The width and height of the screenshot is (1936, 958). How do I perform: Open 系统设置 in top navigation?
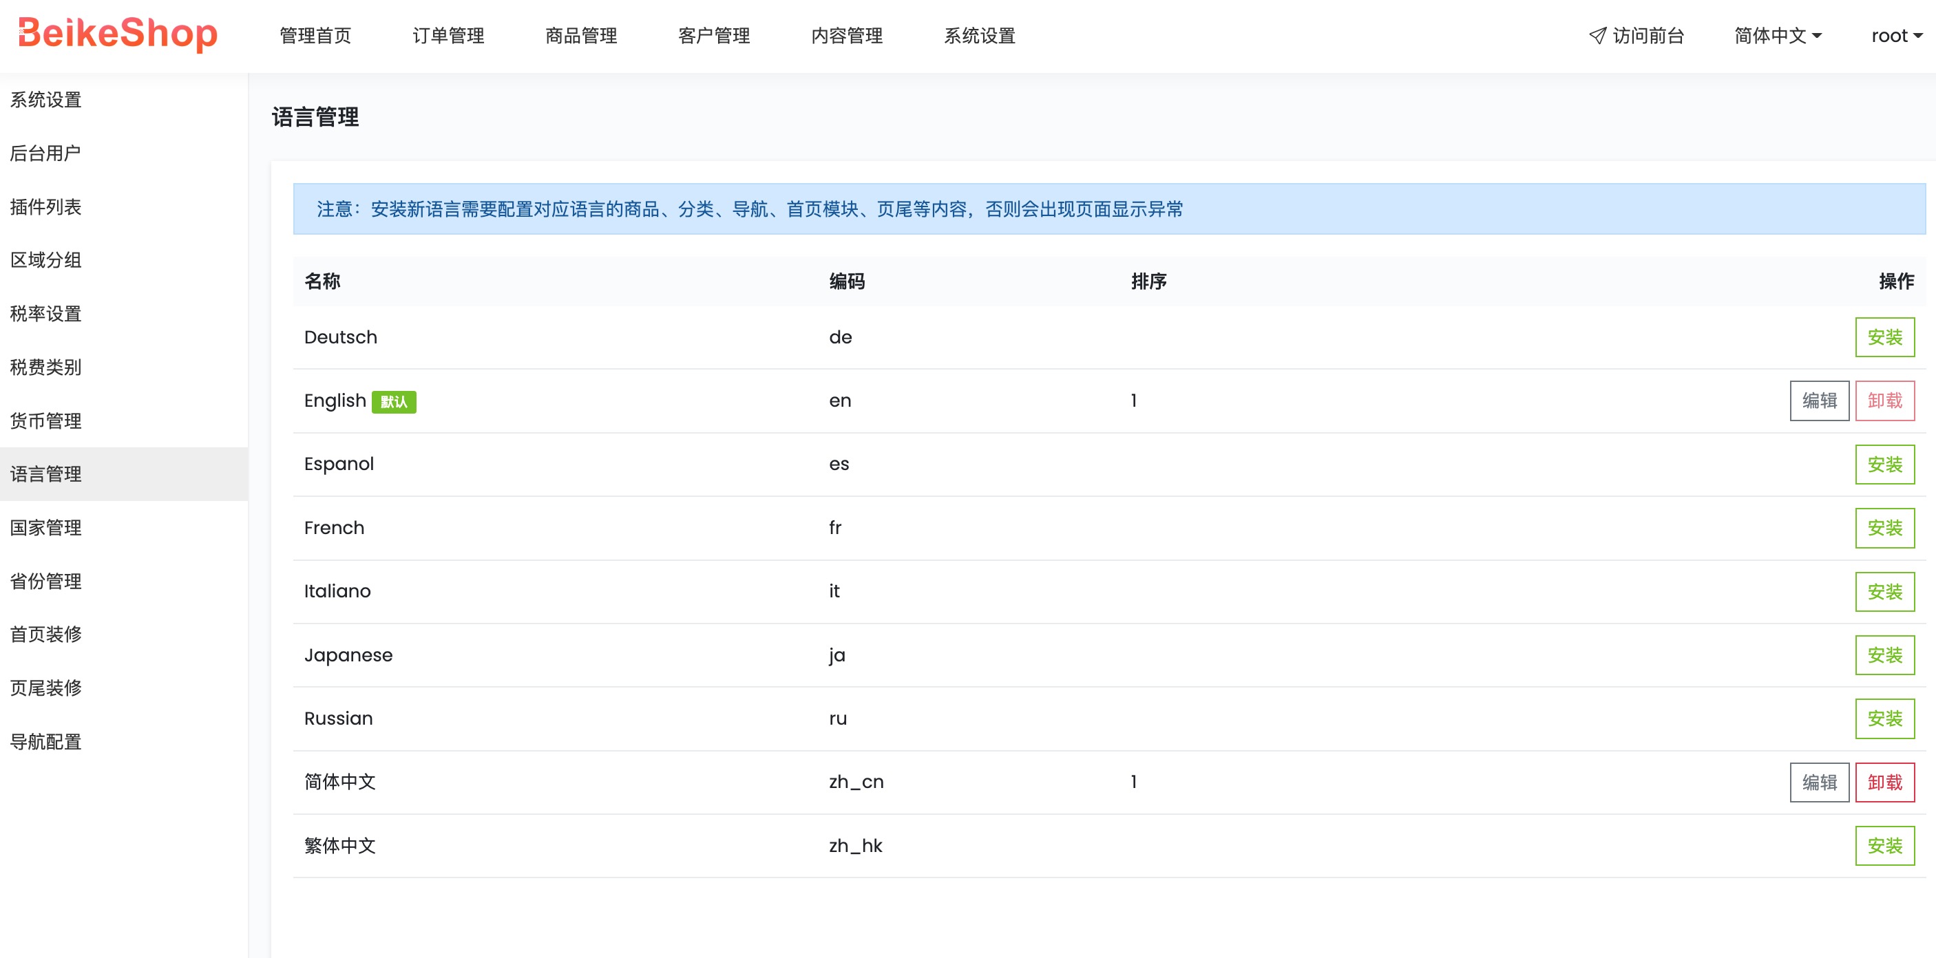coord(980,35)
